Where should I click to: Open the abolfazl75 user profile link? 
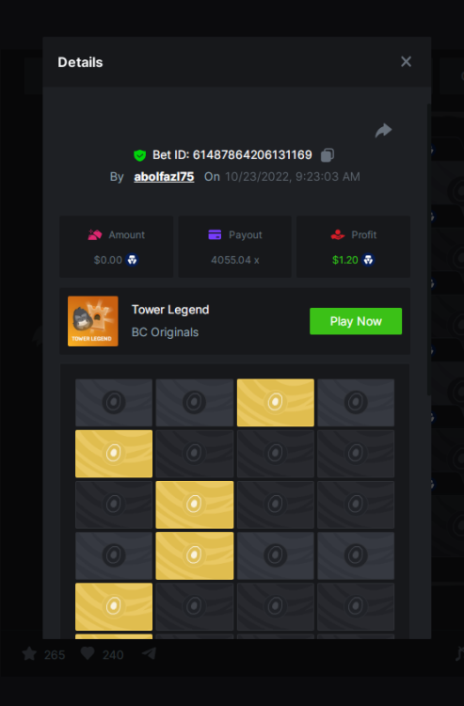pyautogui.click(x=164, y=177)
